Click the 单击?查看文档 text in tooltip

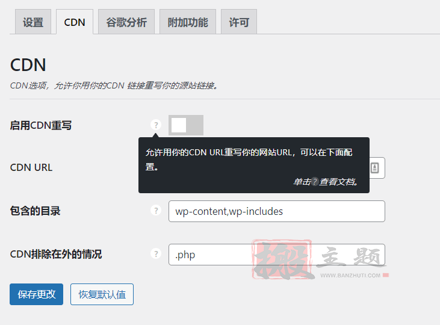point(326,182)
